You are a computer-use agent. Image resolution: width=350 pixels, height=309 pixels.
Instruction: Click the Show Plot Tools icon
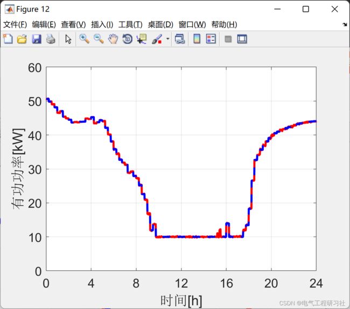pyautogui.click(x=242, y=39)
